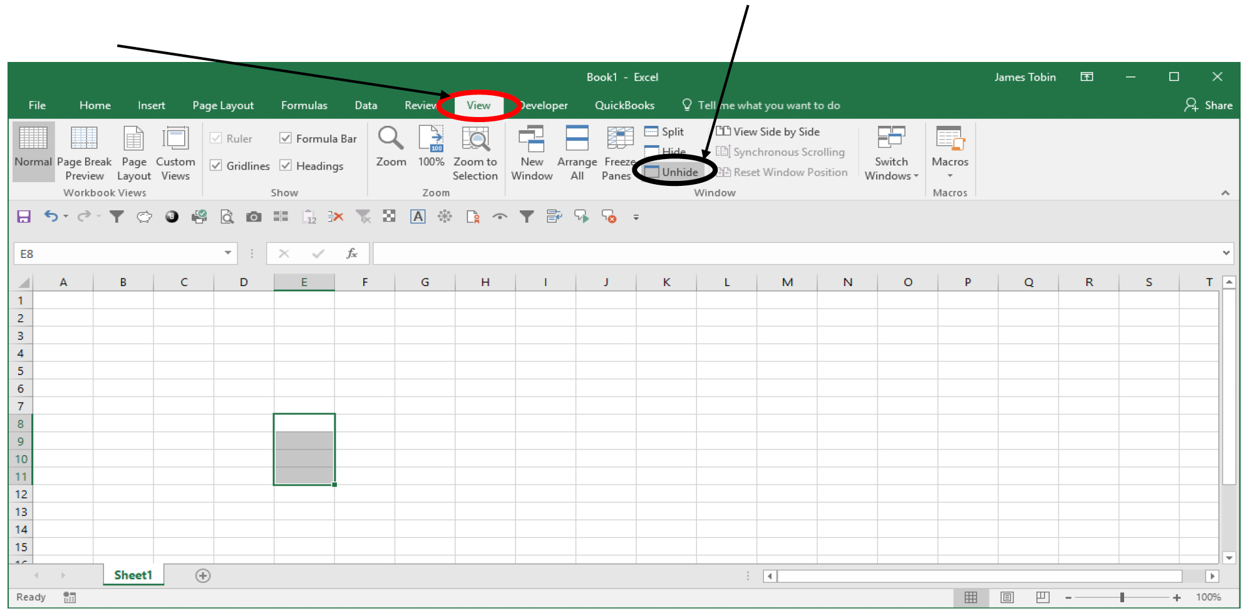The image size is (1250, 616).
Task: Click the camera icon
Action: pyautogui.click(x=254, y=217)
